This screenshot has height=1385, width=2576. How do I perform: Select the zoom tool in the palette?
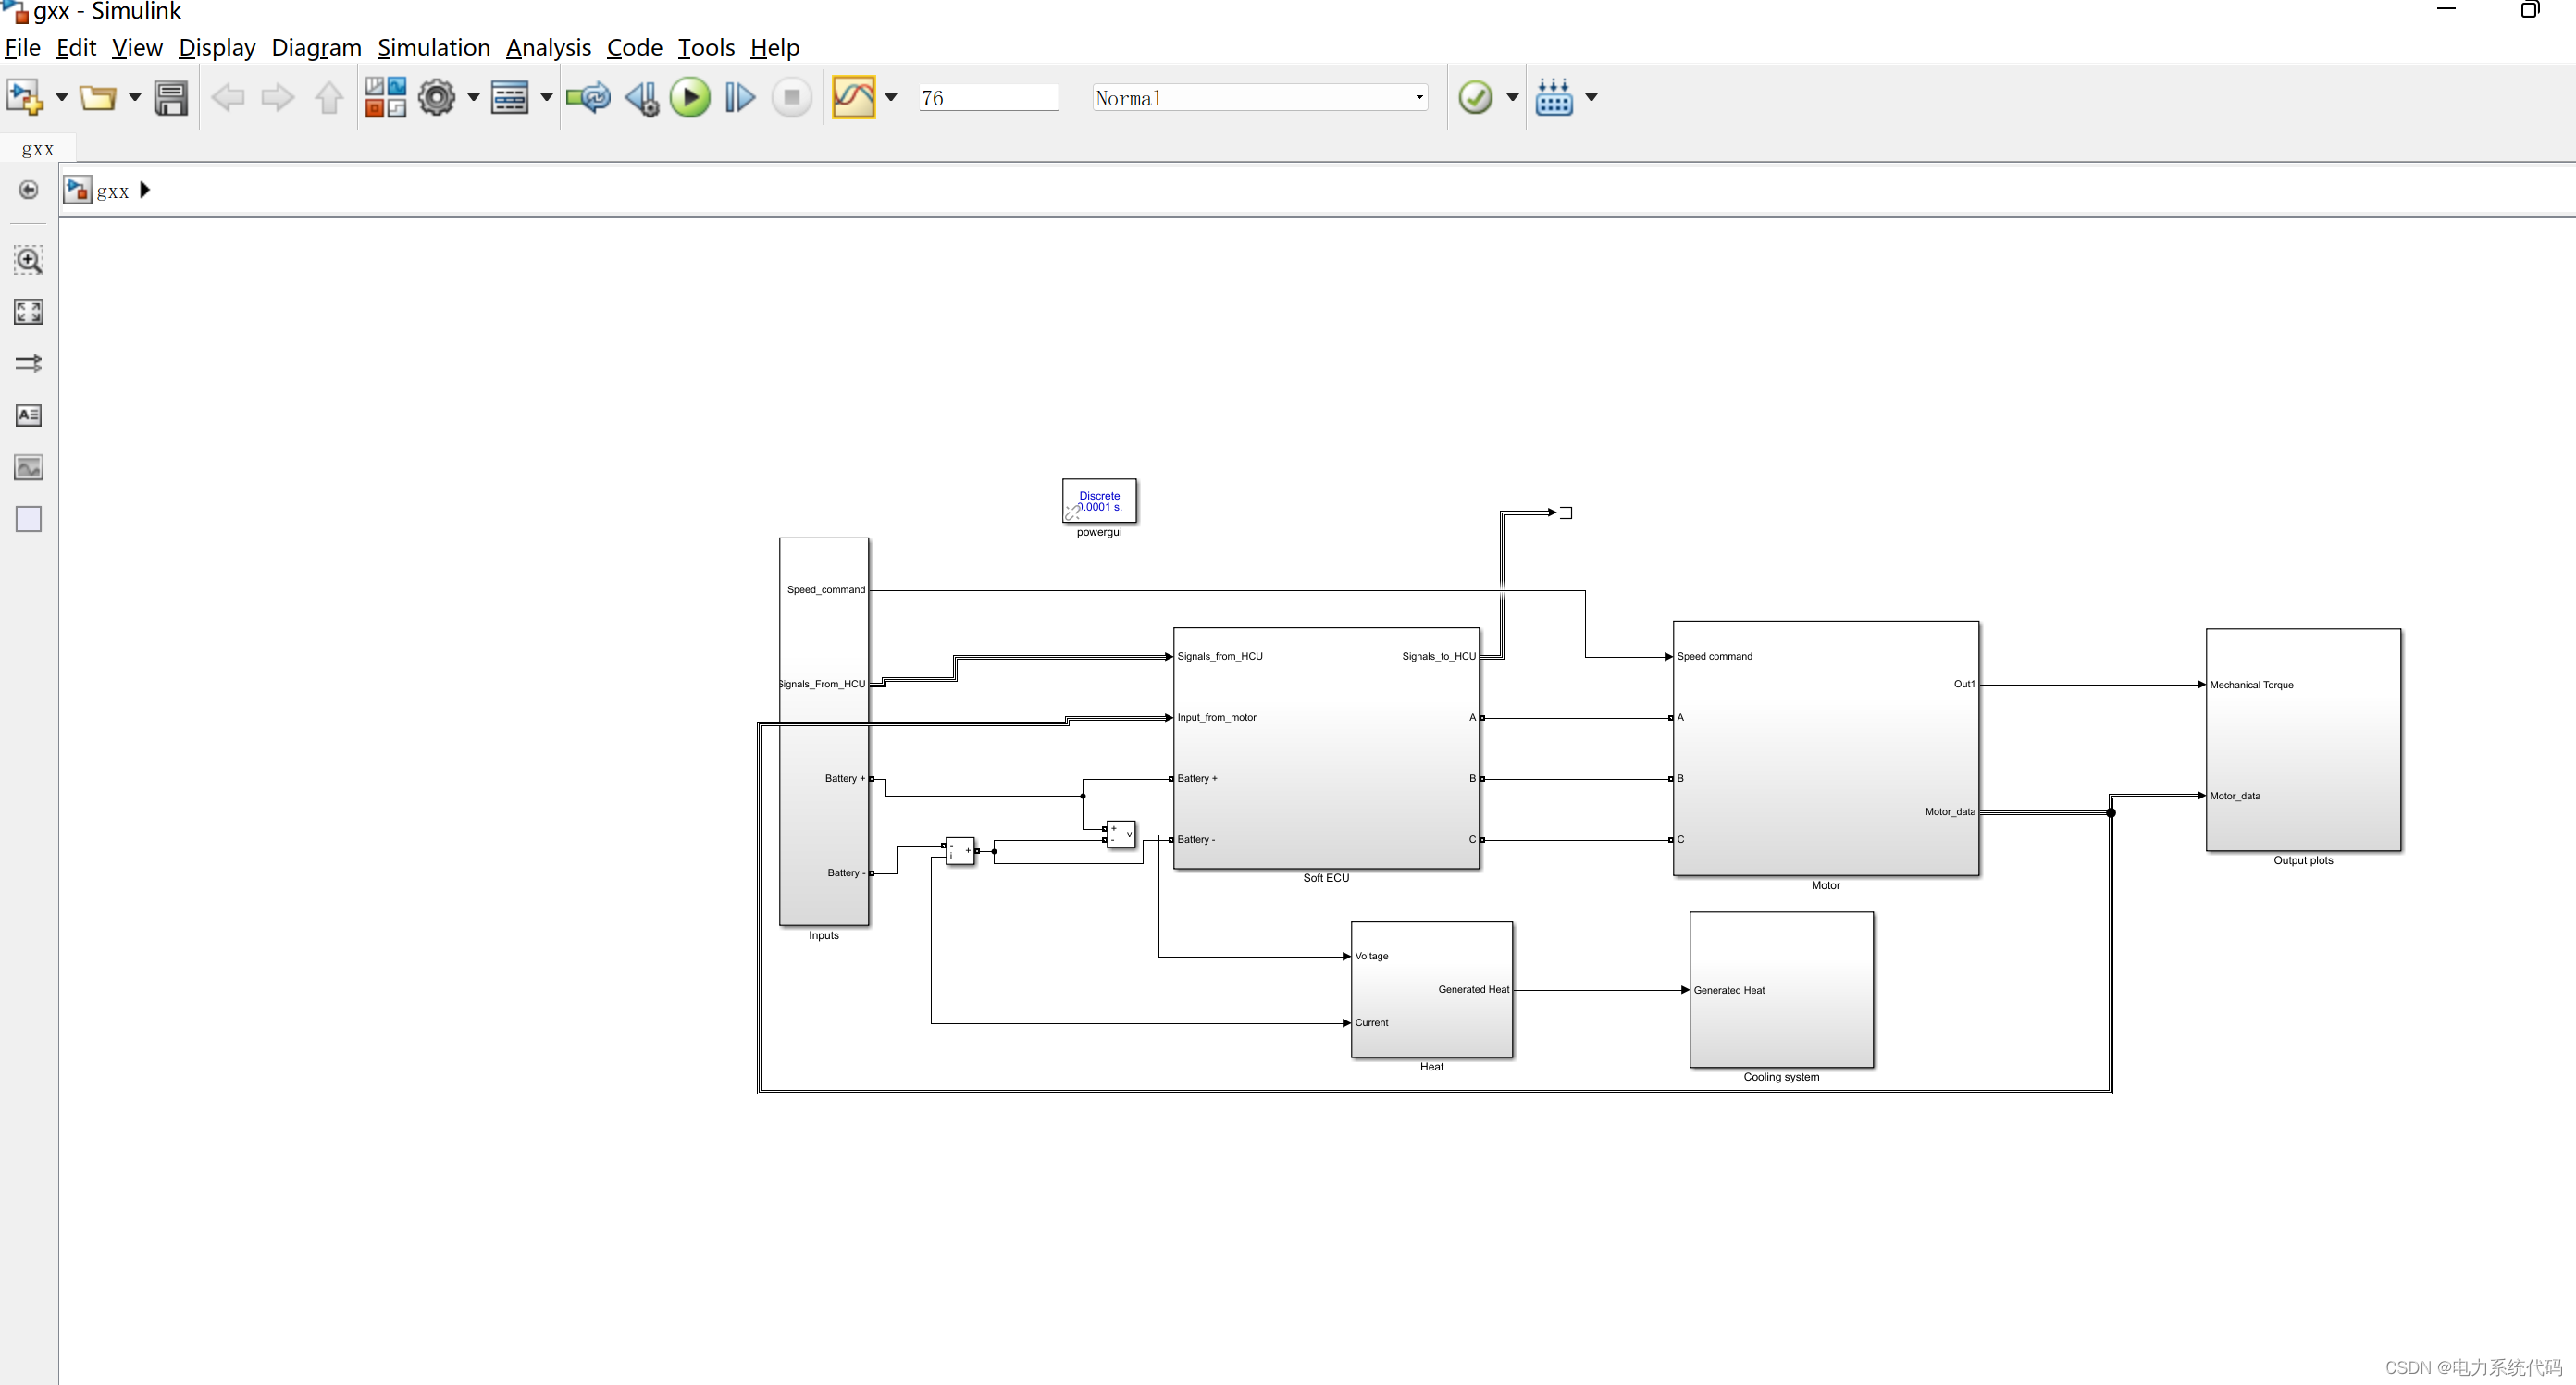click(x=28, y=261)
